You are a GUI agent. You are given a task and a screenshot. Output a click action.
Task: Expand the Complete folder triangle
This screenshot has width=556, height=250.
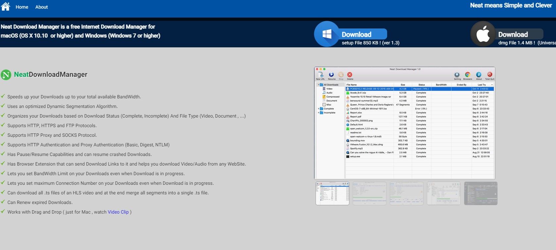click(x=319, y=109)
